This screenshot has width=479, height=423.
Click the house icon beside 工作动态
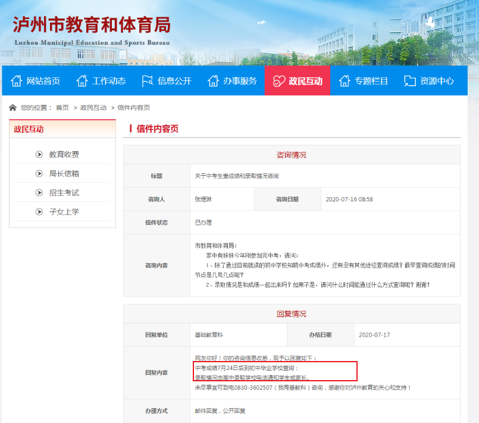point(82,81)
